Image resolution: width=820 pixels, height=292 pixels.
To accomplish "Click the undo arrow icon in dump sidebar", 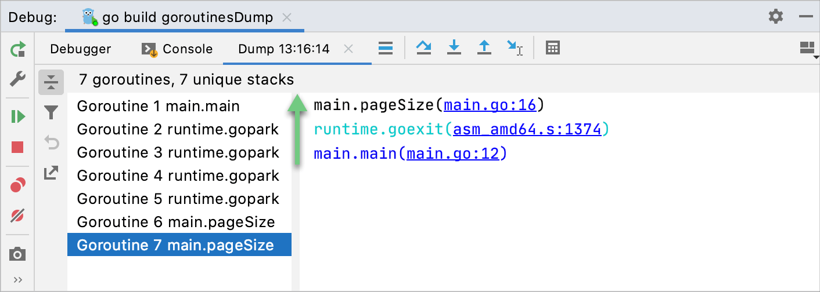I will 51,142.
